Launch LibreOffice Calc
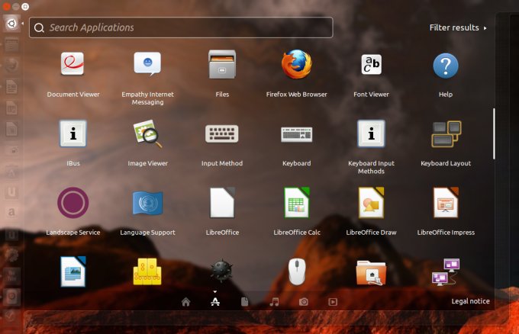The height and width of the screenshot is (334, 519). click(296, 203)
